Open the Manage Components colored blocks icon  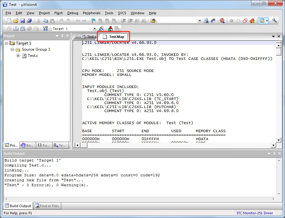click(x=110, y=28)
